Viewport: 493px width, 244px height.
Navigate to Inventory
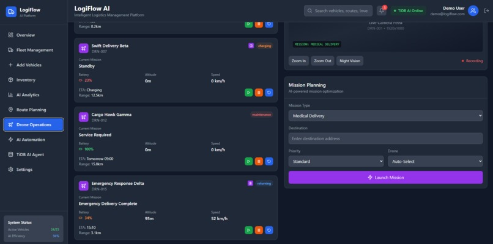point(34,80)
